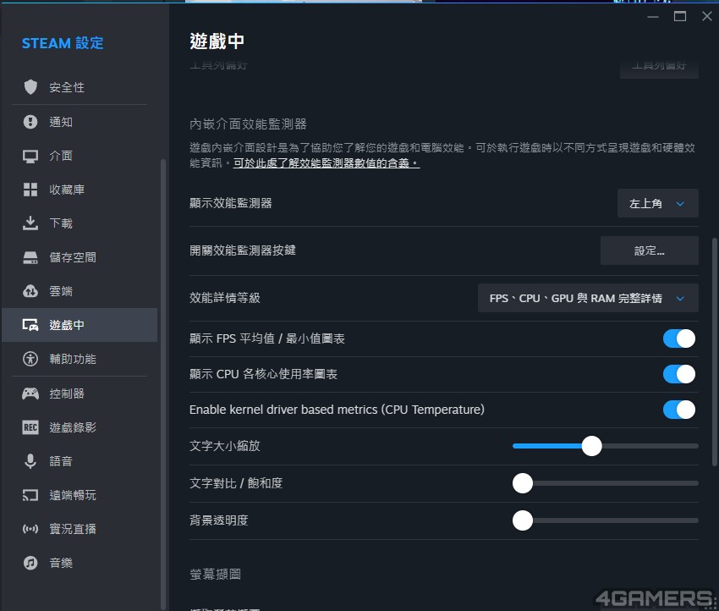Open the 安全性 settings page
Screen dimensions: 719x611
click(80, 87)
